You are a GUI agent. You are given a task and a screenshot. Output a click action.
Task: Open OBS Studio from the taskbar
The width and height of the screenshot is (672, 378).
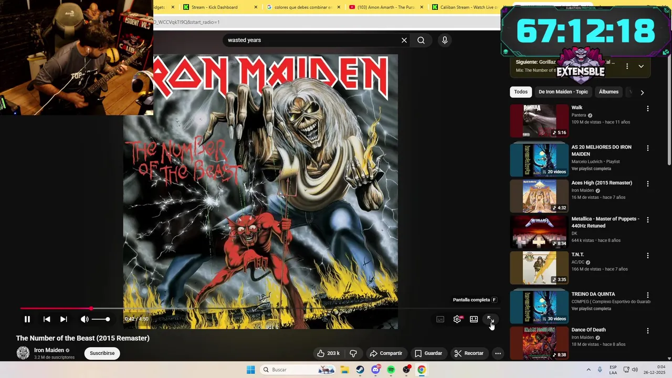tap(406, 370)
